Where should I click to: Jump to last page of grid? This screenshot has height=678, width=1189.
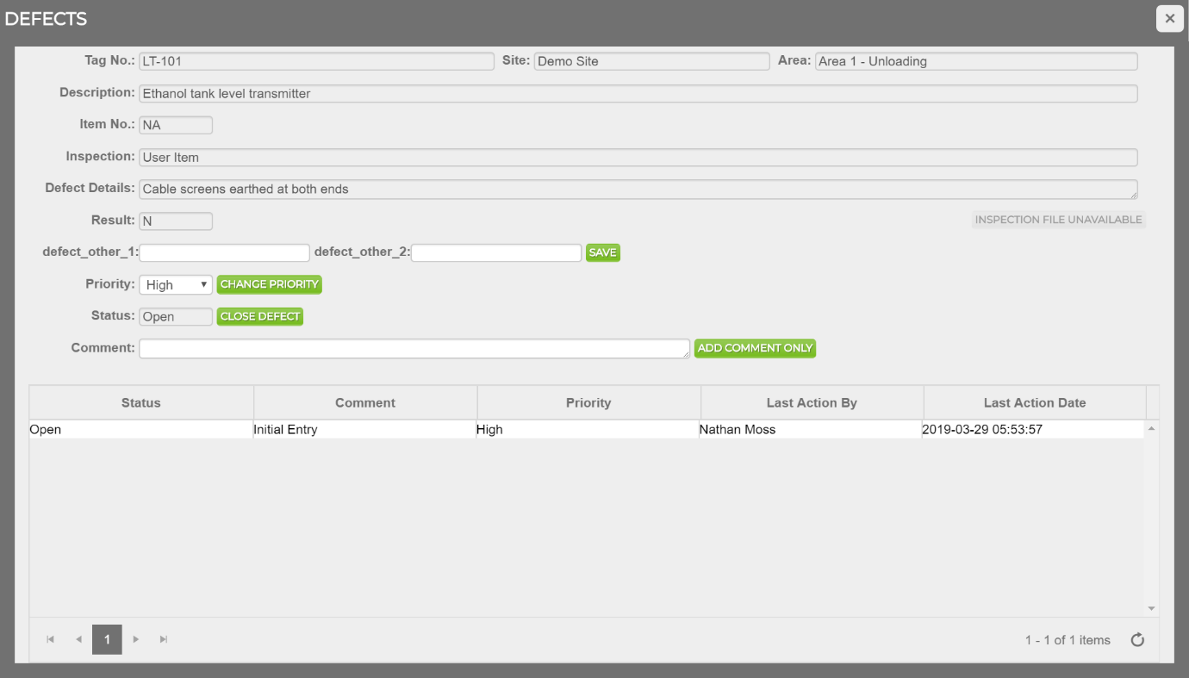pos(164,640)
